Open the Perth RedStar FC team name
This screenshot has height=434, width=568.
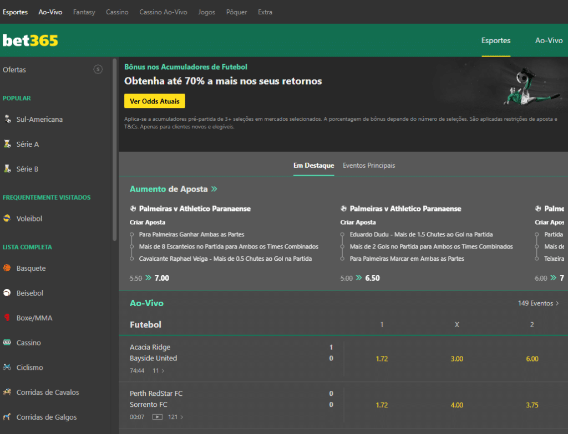(x=156, y=394)
